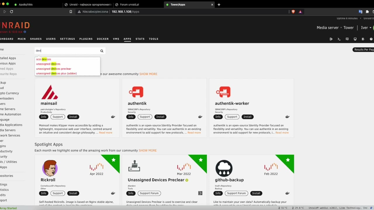The height and width of the screenshot is (210, 374).
Task: Click the browser address bar URL
Action: click(x=125, y=12)
